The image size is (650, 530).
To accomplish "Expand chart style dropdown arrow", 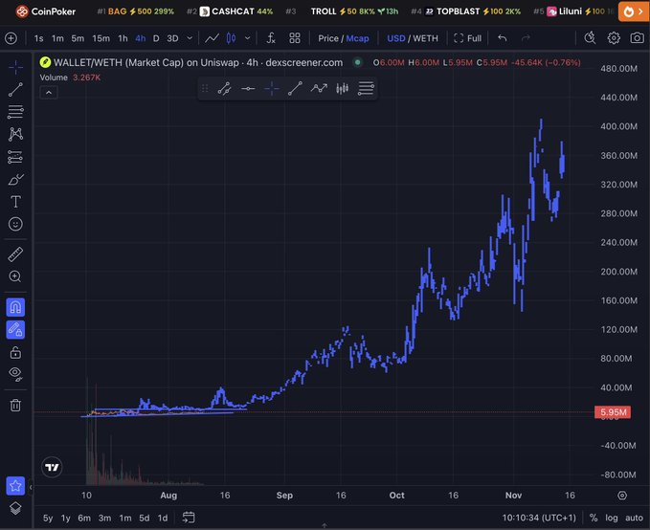I will click(x=248, y=38).
